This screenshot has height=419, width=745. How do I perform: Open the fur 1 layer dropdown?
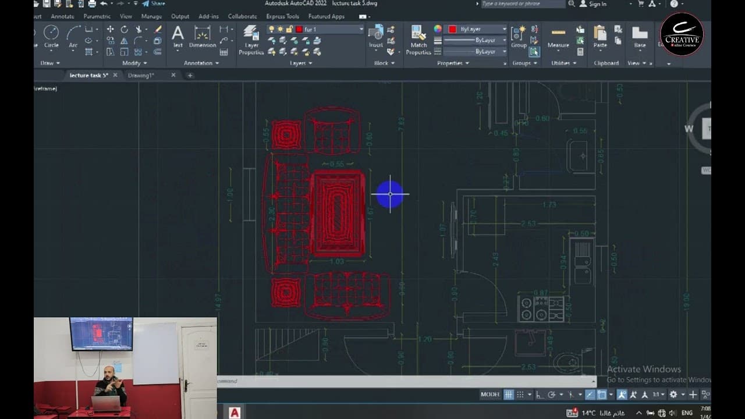pyautogui.click(x=361, y=29)
